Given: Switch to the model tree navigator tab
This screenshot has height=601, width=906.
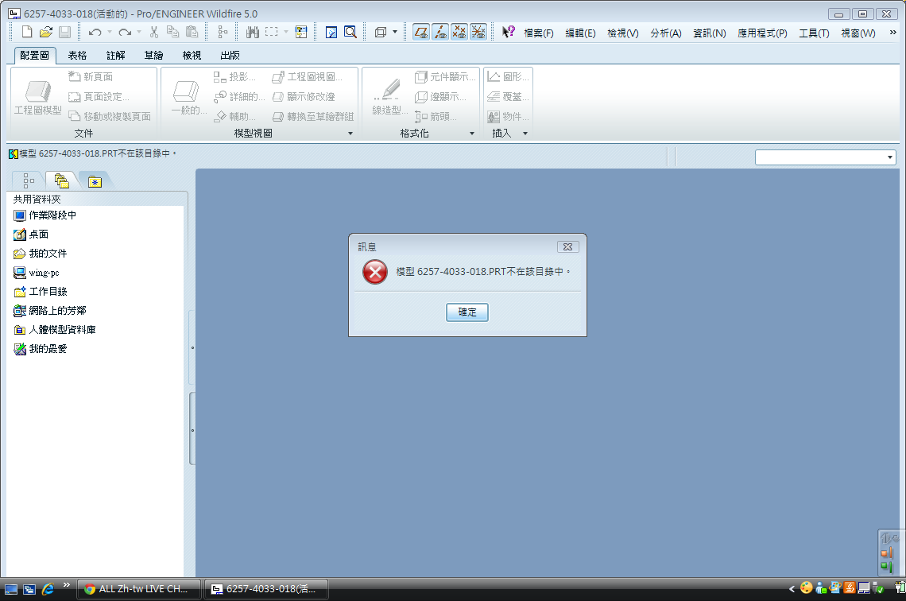Looking at the screenshot, I should pyautogui.click(x=29, y=180).
